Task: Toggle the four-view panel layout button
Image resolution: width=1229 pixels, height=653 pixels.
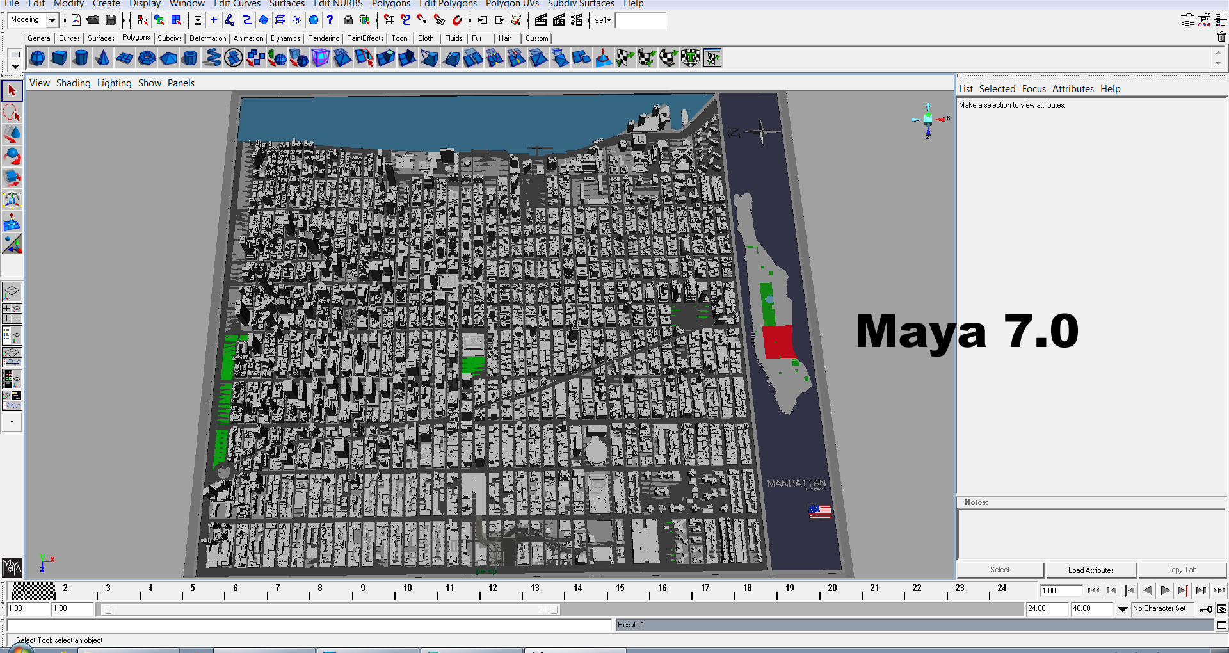Action: point(12,314)
